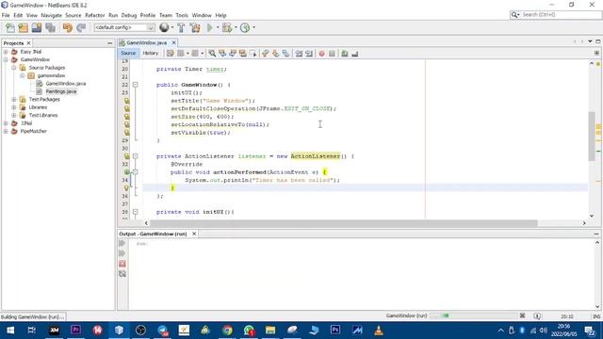Click the Build Project hammer icon
Image resolution: width=603 pixels, height=339 pixels.
[x=181, y=27]
